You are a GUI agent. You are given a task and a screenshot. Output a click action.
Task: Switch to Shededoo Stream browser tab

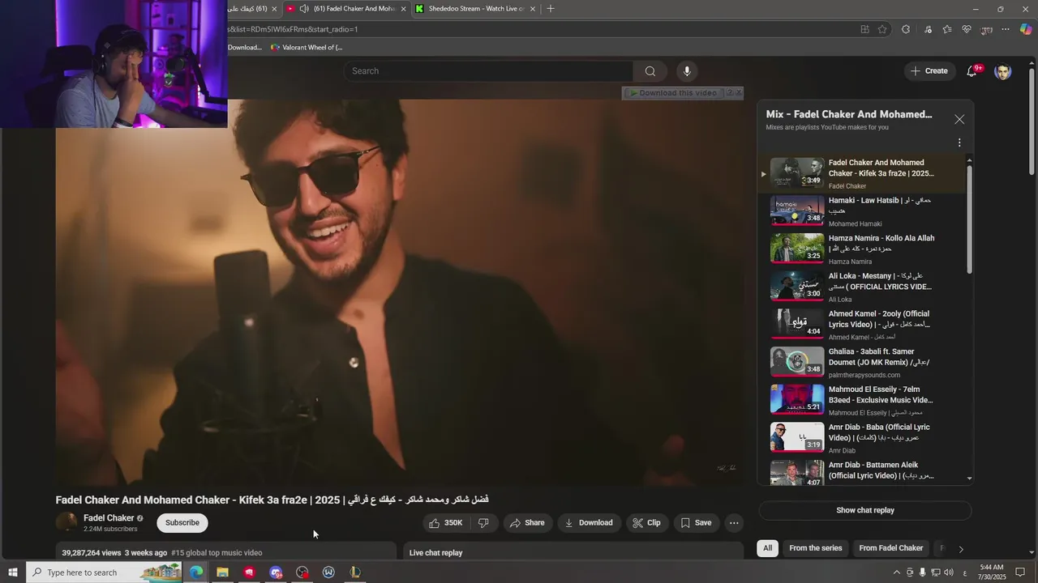[475, 9]
